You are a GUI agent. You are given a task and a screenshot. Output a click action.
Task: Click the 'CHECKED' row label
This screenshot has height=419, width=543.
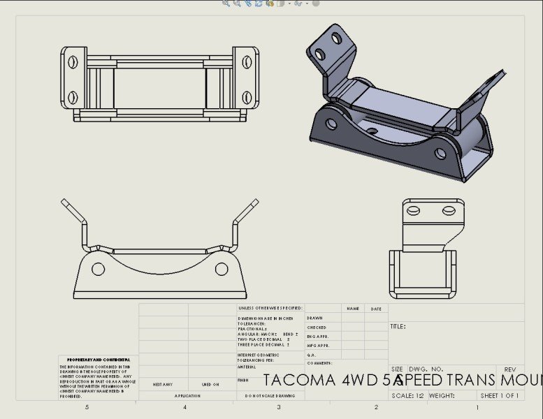[x=317, y=328]
